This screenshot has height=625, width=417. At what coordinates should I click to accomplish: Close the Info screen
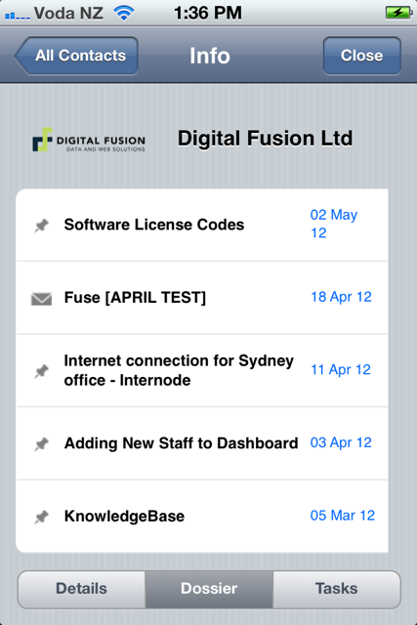pos(362,56)
